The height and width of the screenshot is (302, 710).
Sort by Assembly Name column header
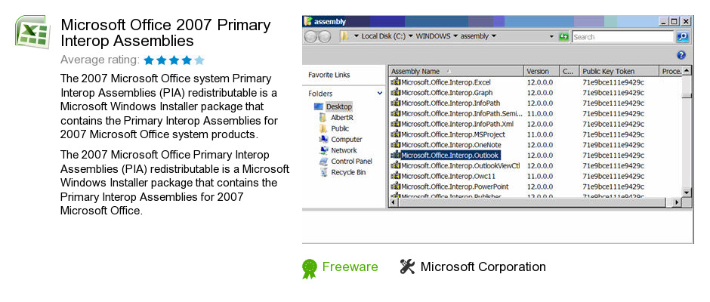tap(456, 71)
